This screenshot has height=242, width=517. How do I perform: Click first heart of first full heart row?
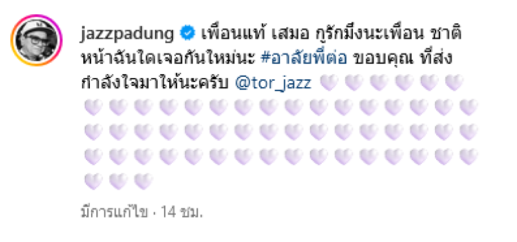point(94,107)
